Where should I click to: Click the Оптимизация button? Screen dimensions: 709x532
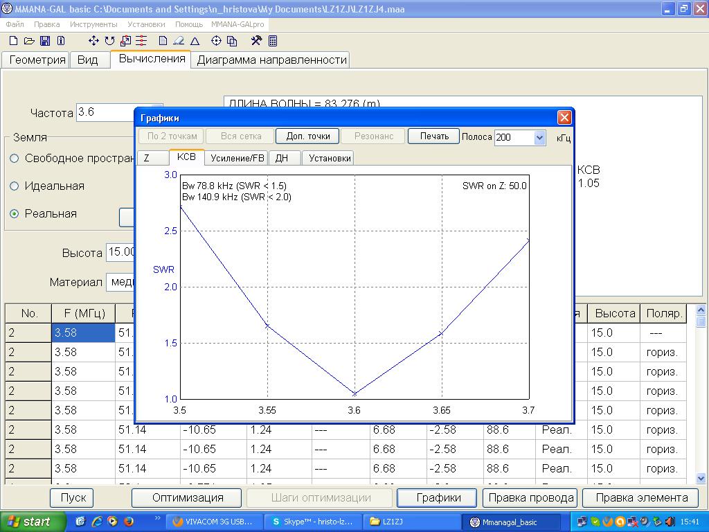pyautogui.click(x=187, y=497)
